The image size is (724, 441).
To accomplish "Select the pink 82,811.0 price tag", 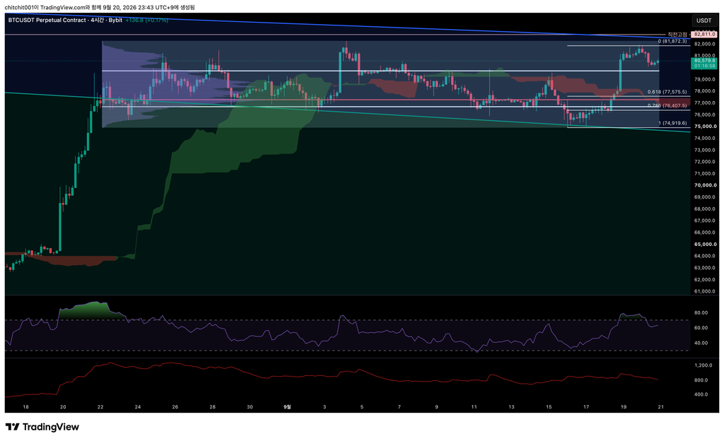I will tap(705, 34).
